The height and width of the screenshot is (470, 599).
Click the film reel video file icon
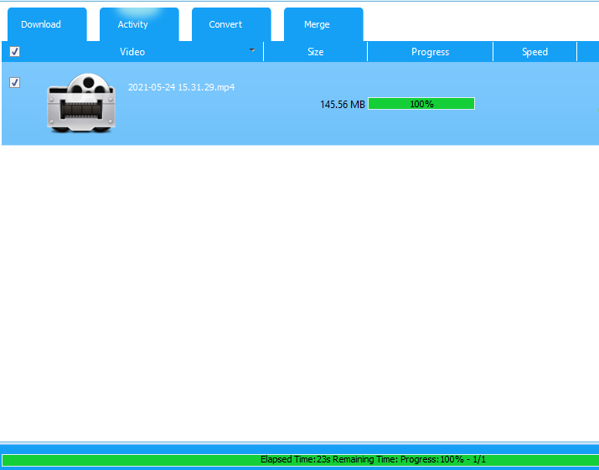(80, 103)
